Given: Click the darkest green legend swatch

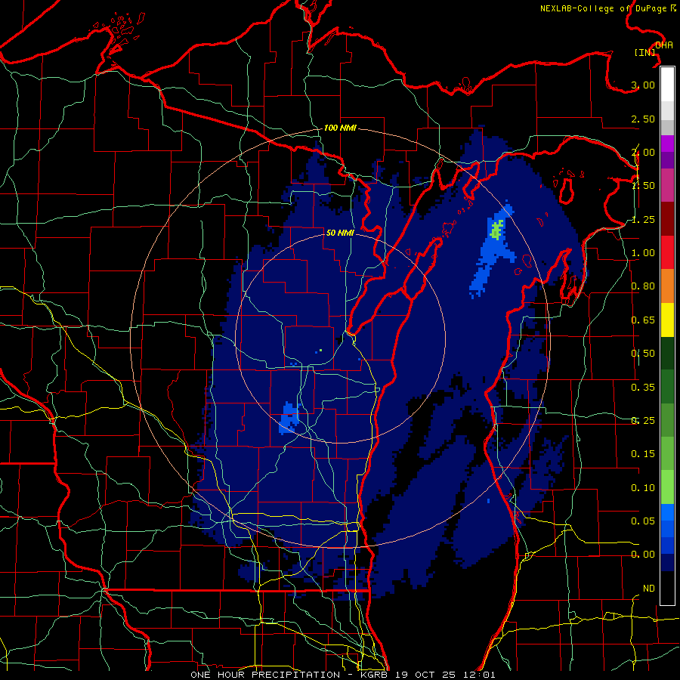Looking at the screenshot, I should (667, 353).
